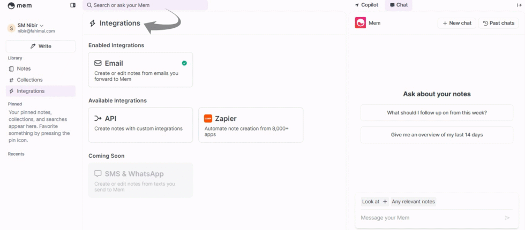Start a New chat
Screen dimensions: 525x230
click(456, 23)
